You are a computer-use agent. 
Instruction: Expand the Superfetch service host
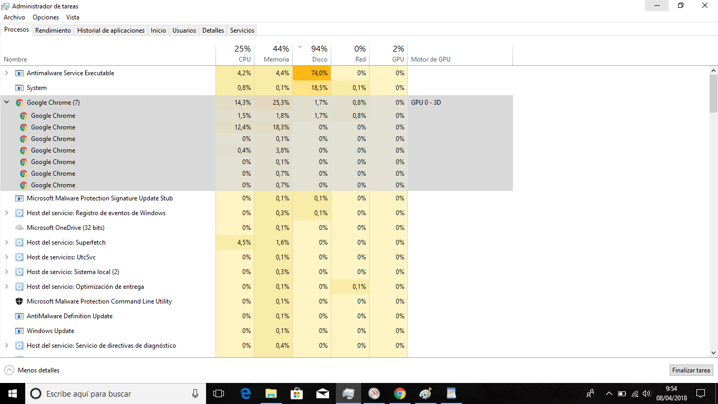(6, 243)
